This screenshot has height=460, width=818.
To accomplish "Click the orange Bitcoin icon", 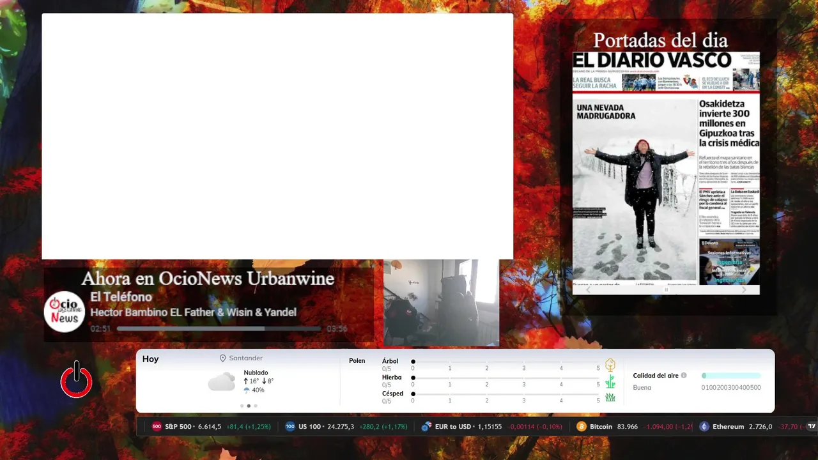I will 582,427.
